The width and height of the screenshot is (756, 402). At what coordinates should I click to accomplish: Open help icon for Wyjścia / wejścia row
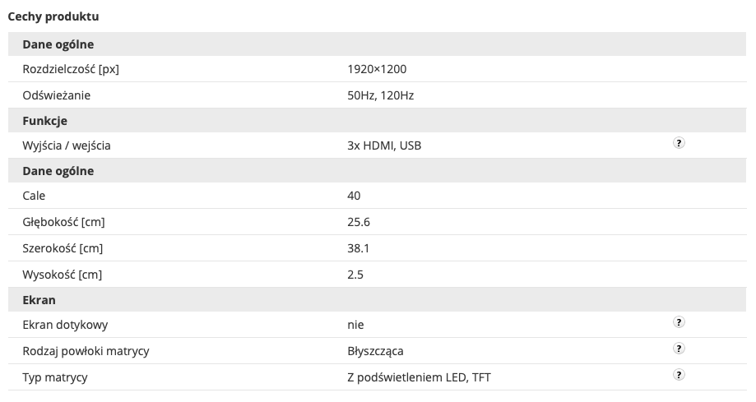[679, 143]
